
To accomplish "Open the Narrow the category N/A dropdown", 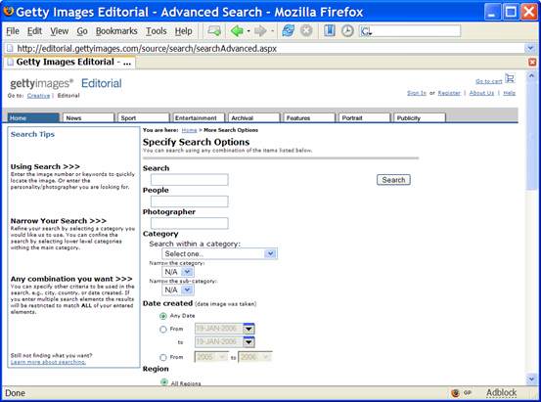I will click(178, 272).
